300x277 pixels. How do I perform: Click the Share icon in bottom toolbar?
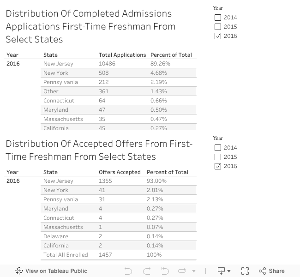pos(263,271)
